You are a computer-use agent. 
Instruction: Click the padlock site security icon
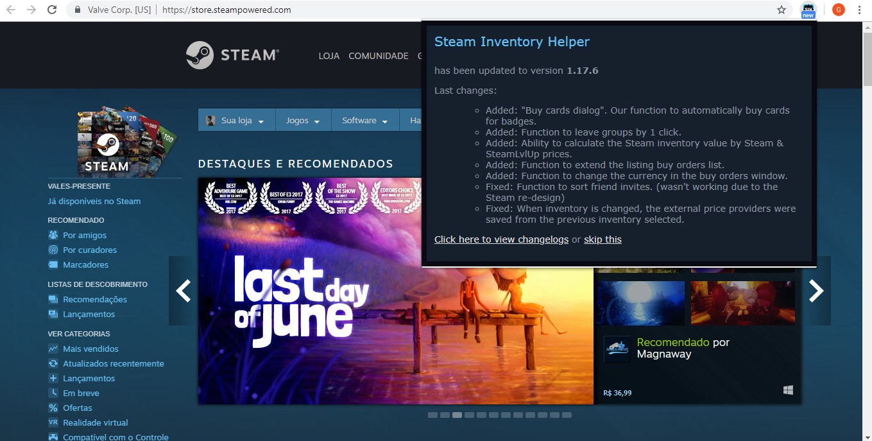(78, 10)
